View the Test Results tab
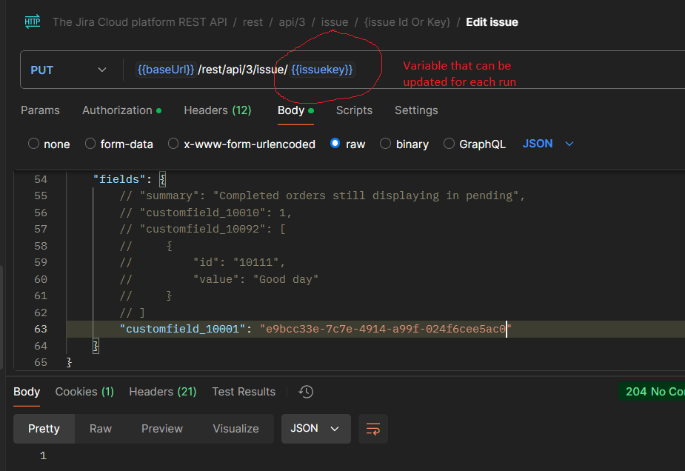 [244, 392]
